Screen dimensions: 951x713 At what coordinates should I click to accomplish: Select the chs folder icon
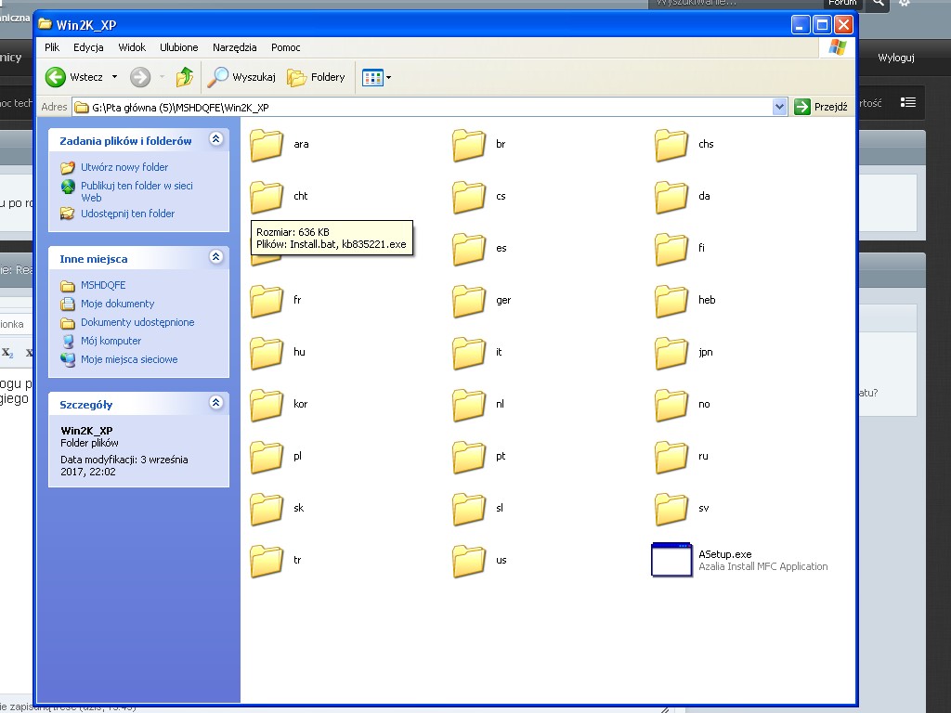pos(671,145)
